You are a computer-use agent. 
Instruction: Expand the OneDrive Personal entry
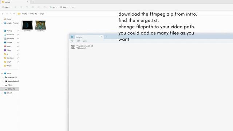click(x=2, y=23)
